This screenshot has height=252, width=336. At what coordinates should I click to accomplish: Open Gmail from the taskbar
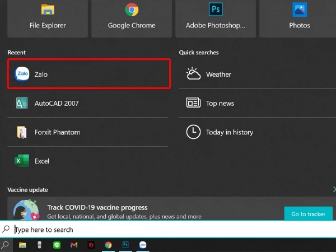pos(73,245)
